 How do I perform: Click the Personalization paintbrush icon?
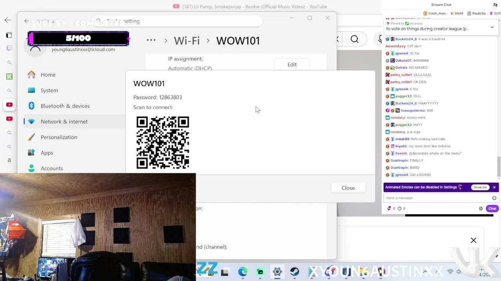point(32,137)
